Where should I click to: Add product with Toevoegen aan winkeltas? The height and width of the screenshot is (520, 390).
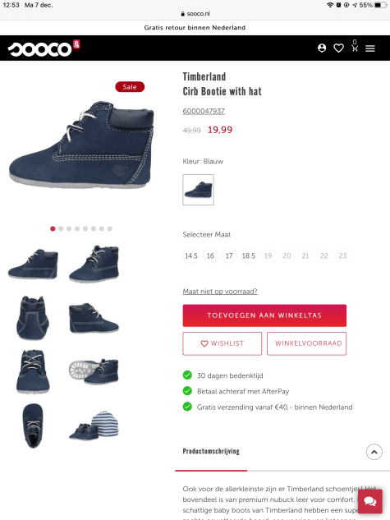coord(264,315)
